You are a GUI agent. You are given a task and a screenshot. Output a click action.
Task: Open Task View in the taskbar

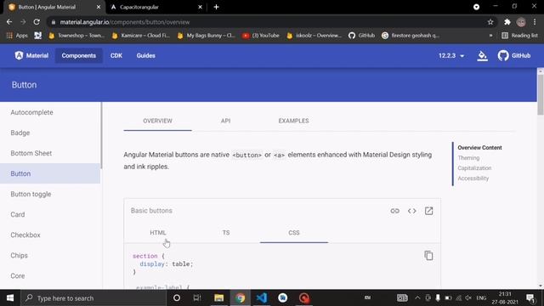(197, 298)
